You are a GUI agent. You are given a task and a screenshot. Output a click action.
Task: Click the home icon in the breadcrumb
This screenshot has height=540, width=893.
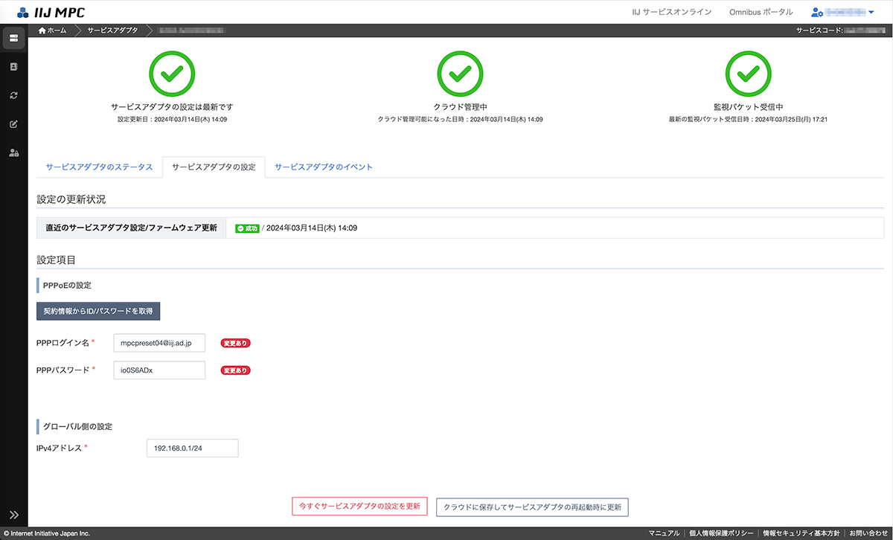pos(42,30)
